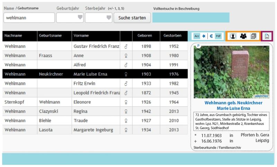
Task: Click the P badge on gravestone photo
Action: pyautogui.click(x=198, y=46)
